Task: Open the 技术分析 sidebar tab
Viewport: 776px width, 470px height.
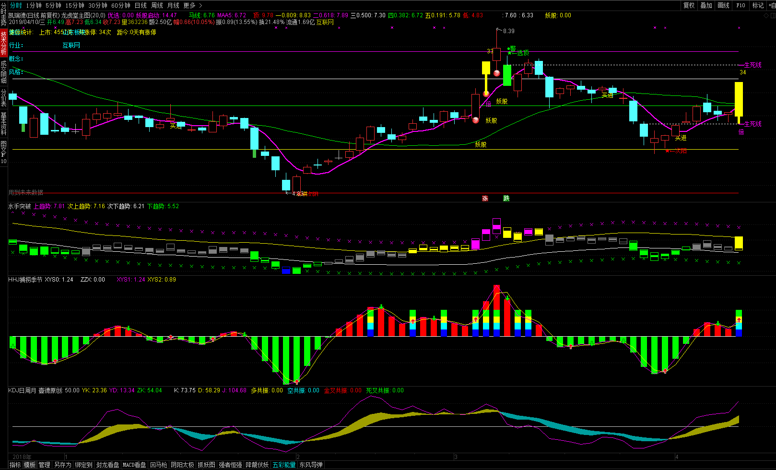Action: coord(4,44)
